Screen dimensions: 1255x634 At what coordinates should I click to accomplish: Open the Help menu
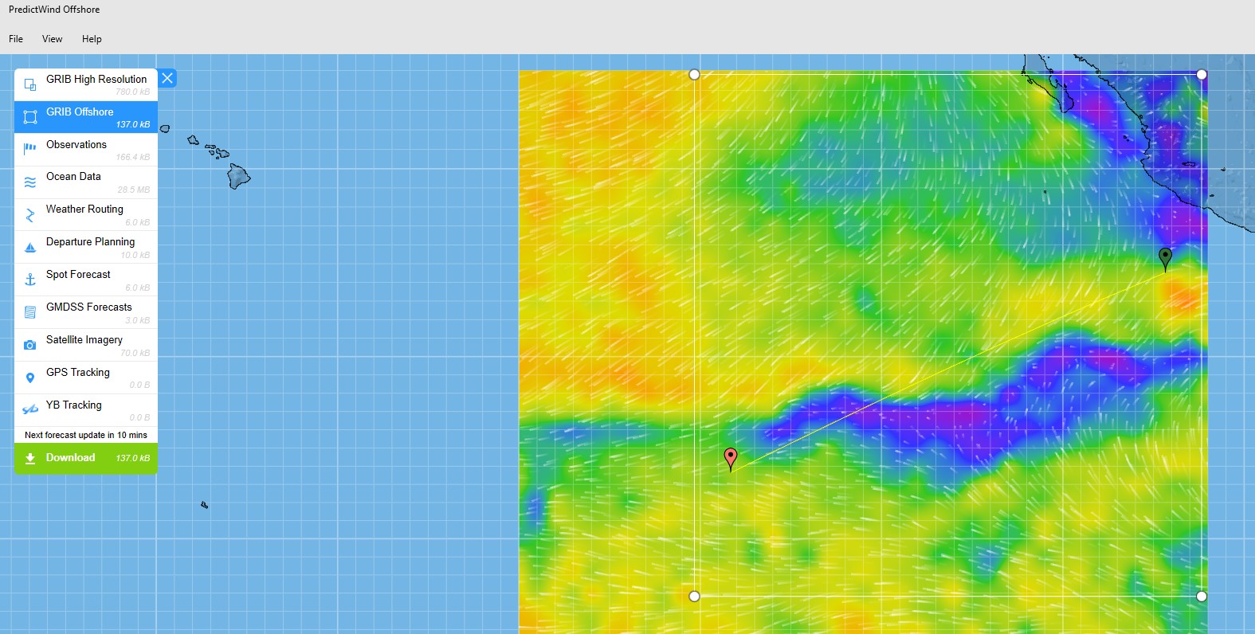click(92, 39)
